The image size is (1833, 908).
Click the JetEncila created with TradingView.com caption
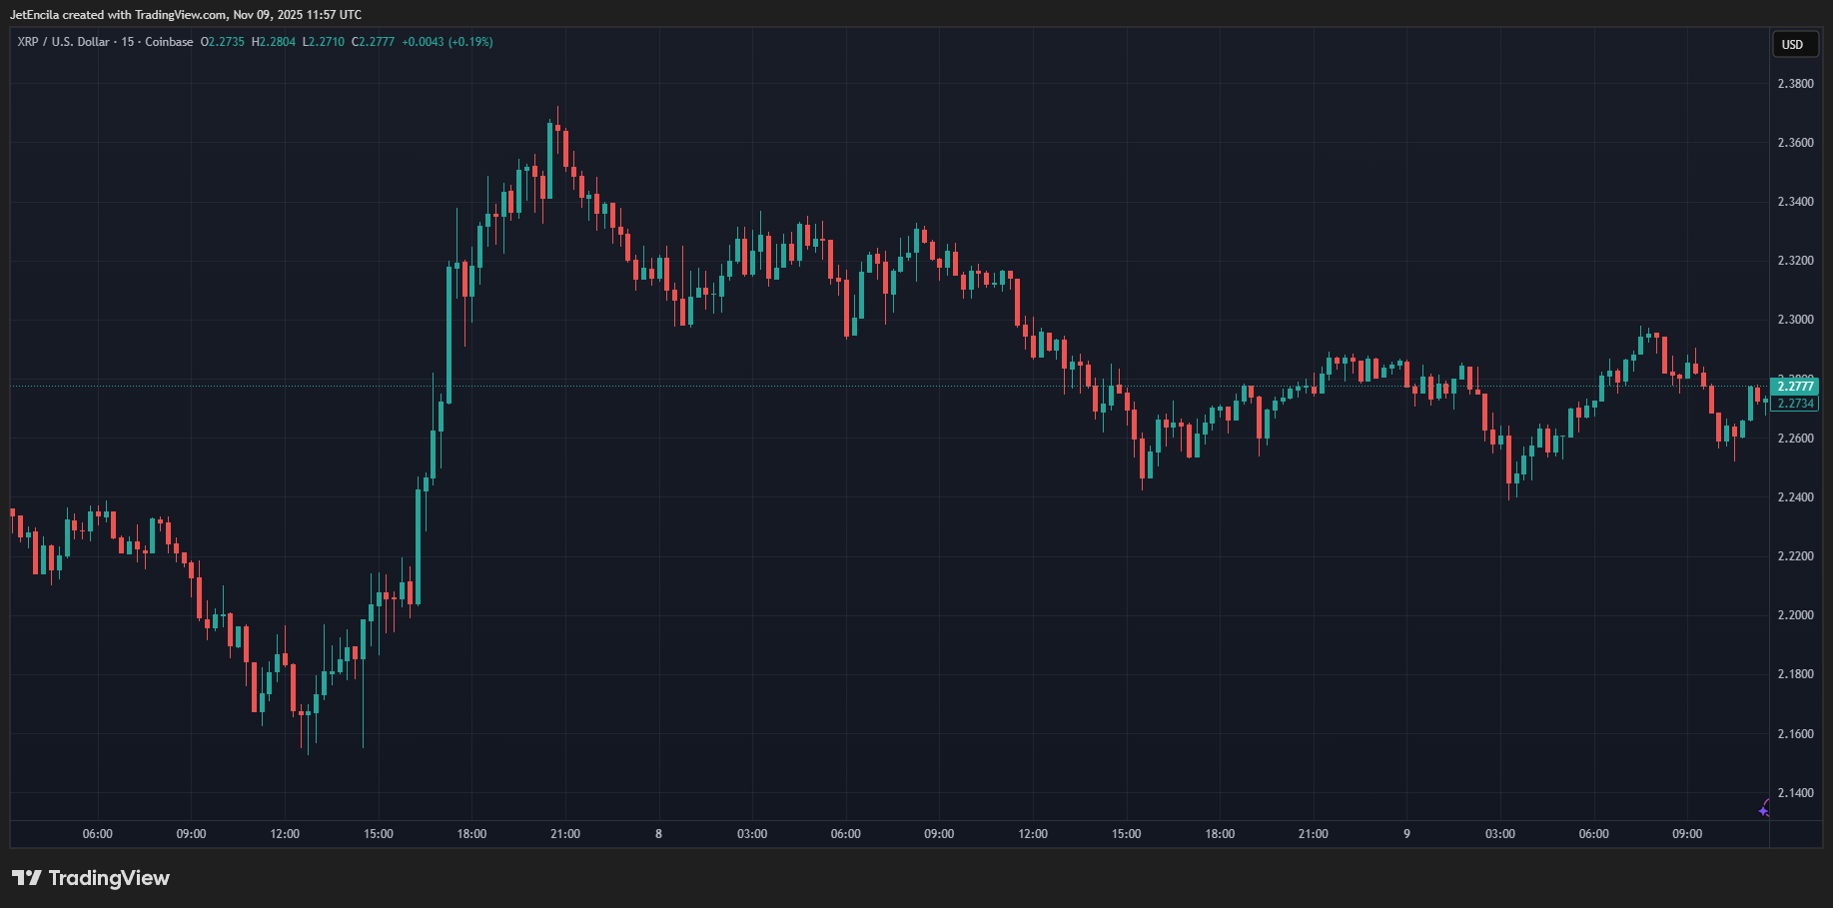pos(186,15)
